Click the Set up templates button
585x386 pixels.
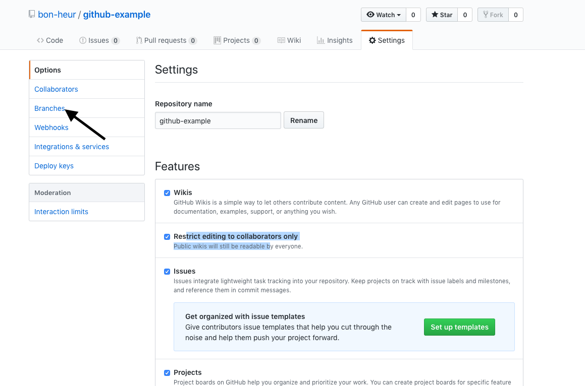[x=459, y=327]
